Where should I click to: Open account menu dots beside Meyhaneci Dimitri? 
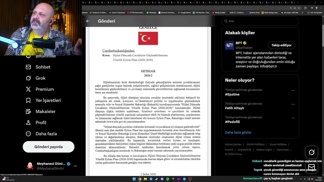[75, 166]
